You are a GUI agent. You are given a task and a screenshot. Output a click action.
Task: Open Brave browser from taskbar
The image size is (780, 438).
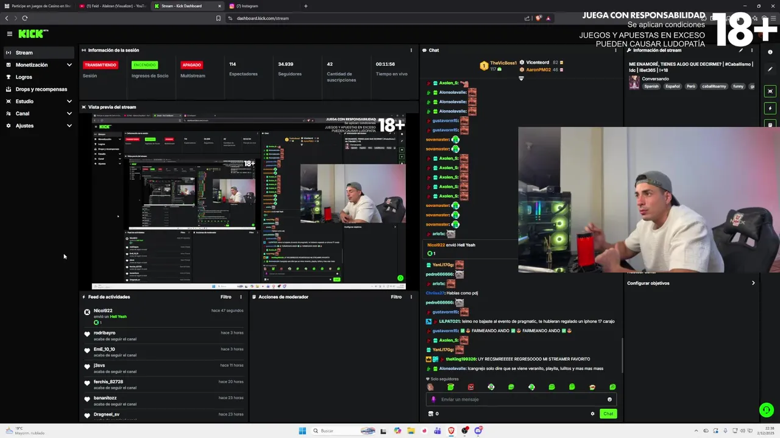[x=451, y=431]
